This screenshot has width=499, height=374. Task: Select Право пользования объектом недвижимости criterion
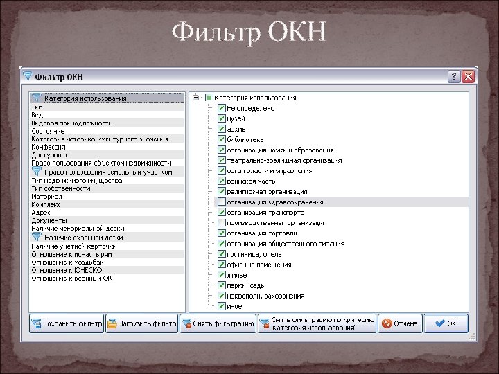tap(107, 163)
